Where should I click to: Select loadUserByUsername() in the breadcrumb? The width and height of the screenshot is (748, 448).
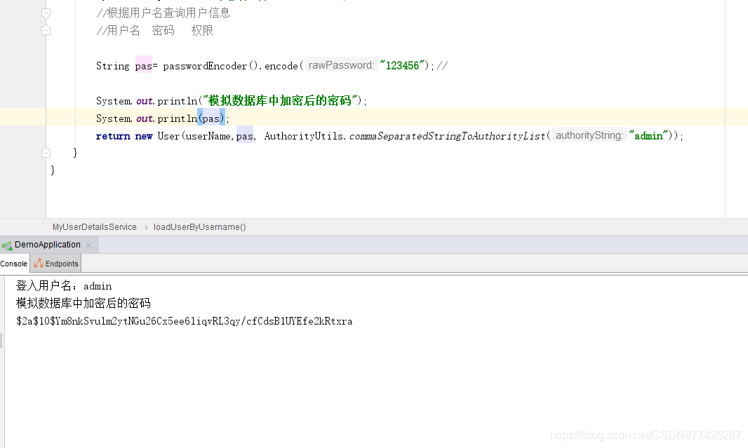(199, 227)
